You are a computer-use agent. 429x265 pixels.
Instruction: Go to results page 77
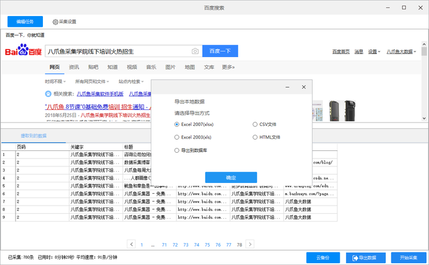click(x=229, y=245)
